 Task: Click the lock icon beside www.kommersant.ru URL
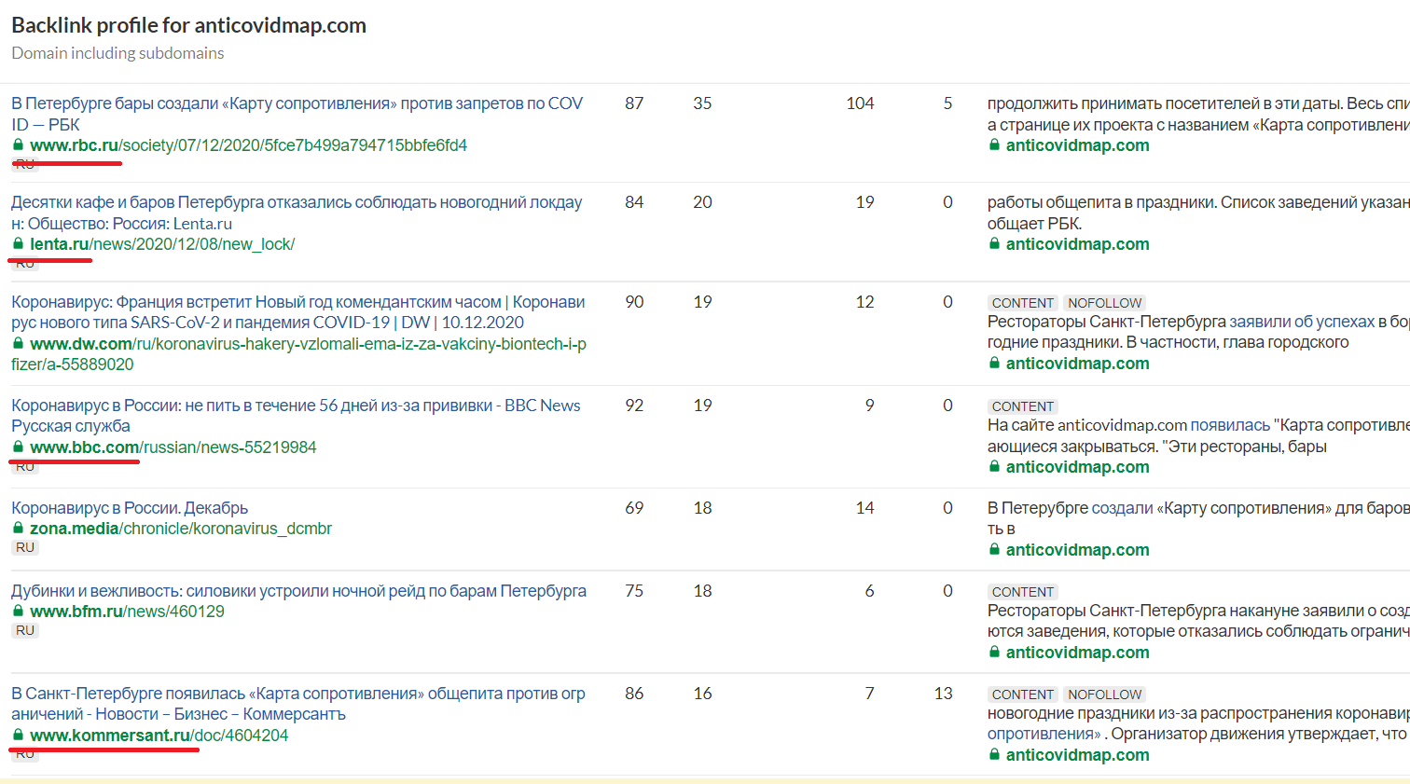coord(18,736)
